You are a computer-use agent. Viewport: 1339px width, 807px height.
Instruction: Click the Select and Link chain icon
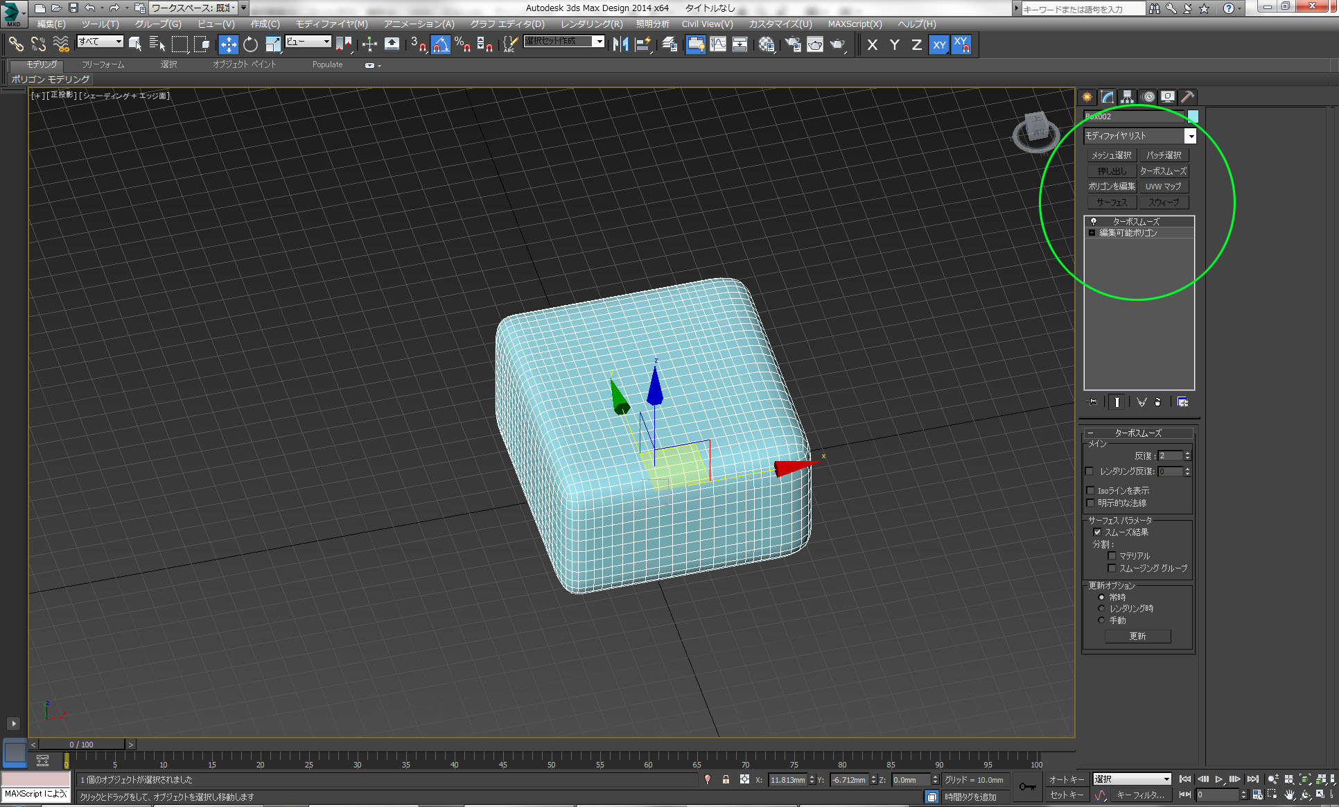16,44
